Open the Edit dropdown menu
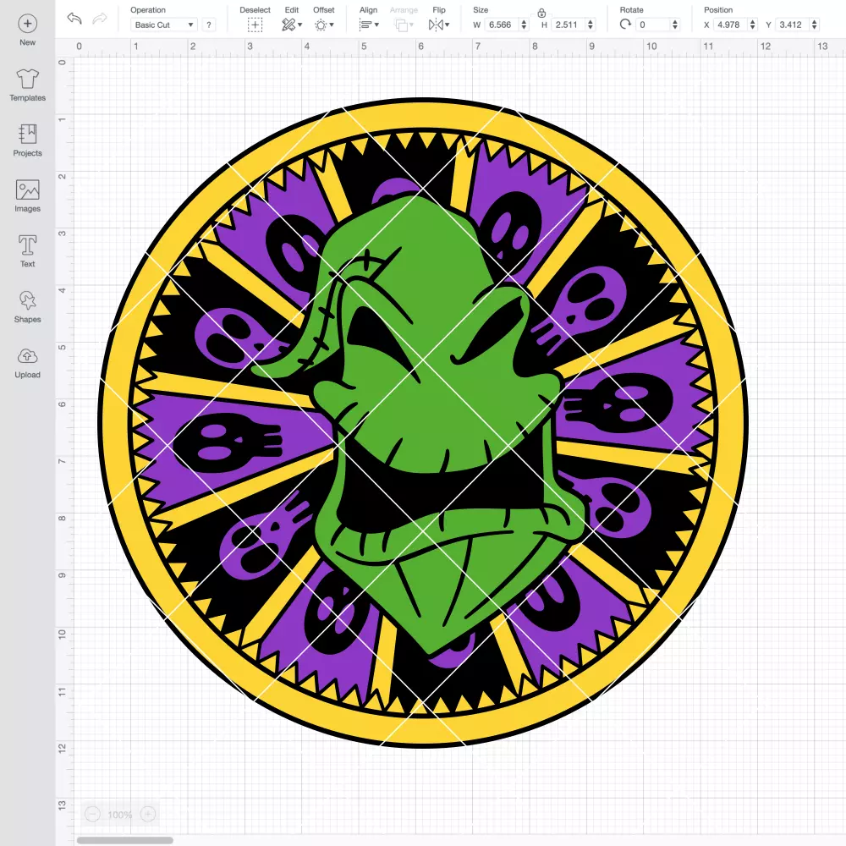The height and width of the screenshot is (846, 846). [x=292, y=25]
